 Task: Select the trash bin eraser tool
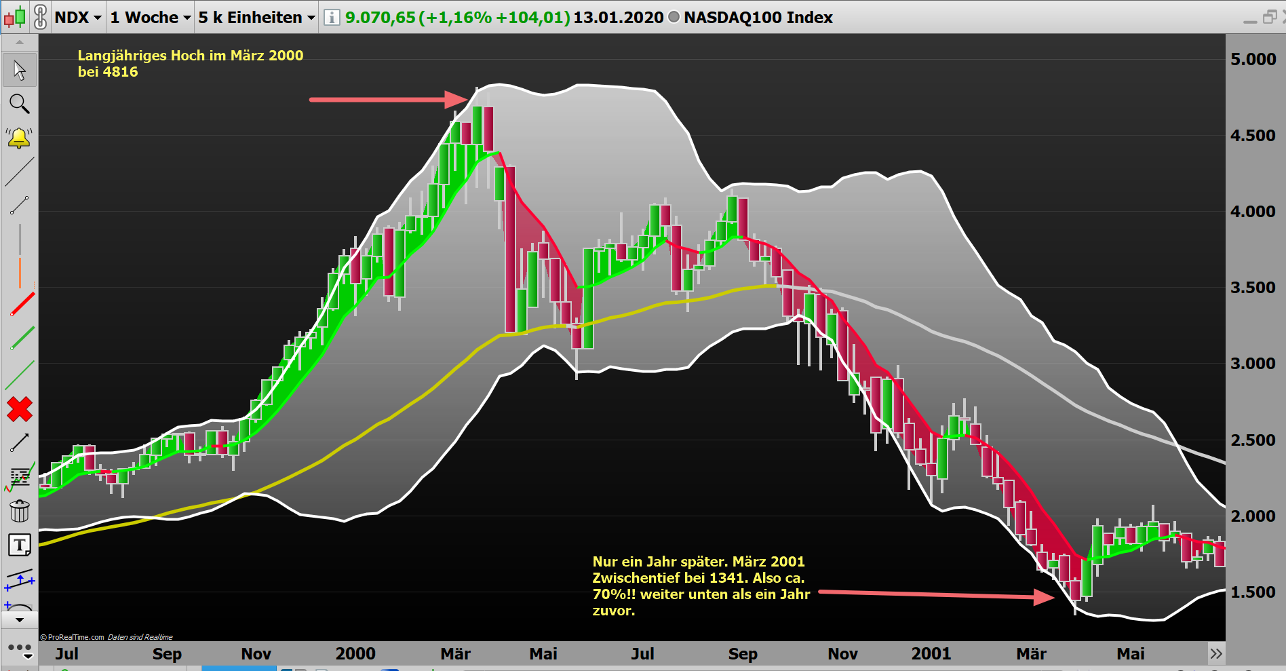click(19, 511)
